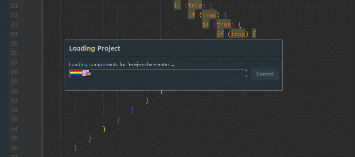Click the purple closing brace on line 33
The image size is (355, 157).
point(119,119)
